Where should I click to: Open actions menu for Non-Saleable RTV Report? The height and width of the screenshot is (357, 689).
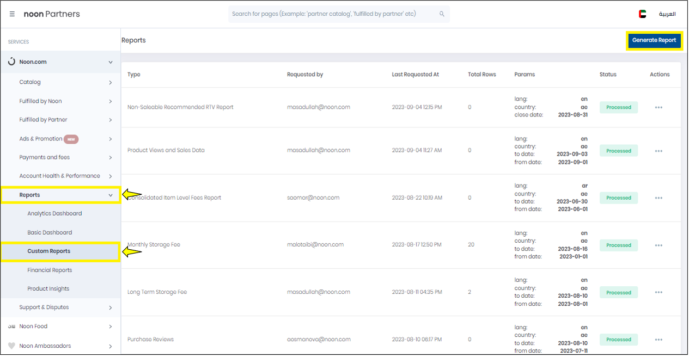pos(658,108)
